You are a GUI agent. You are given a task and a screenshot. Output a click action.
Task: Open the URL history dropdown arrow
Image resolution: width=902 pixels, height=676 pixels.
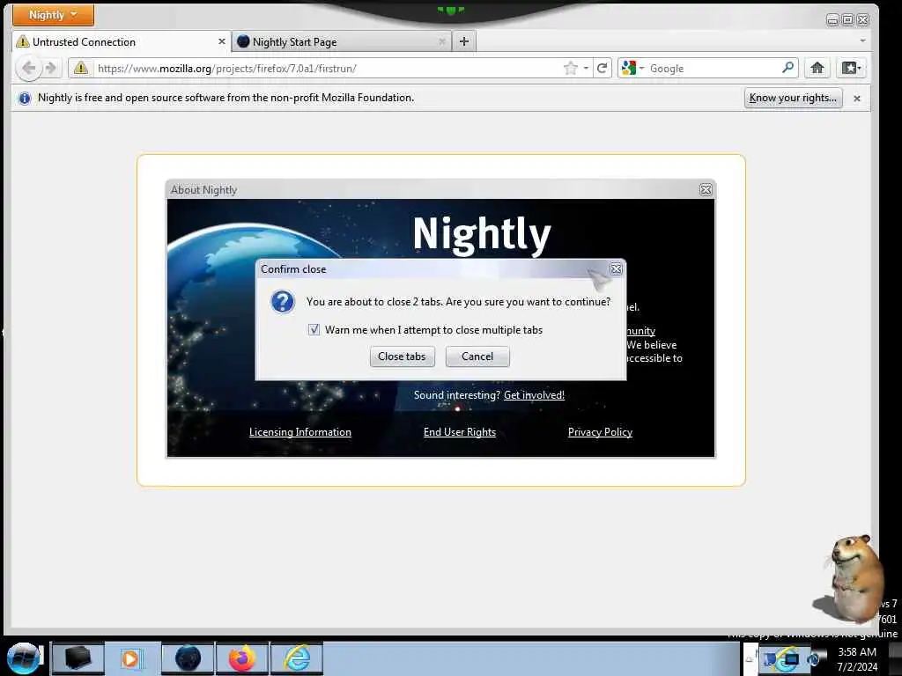(586, 69)
